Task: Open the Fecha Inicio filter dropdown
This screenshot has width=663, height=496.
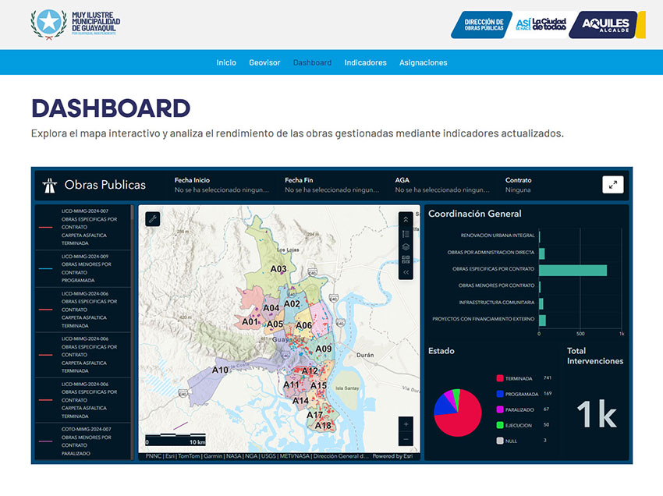Action: pyautogui.click(x=222, y=185)
